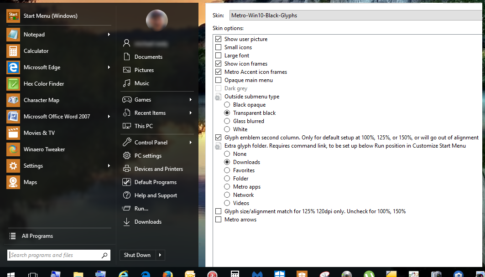Expand Settings submenu arrow

pyautogui.click(x=109, y=165)
